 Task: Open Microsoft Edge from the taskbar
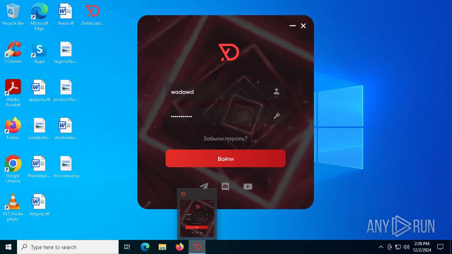coord(145,247)
